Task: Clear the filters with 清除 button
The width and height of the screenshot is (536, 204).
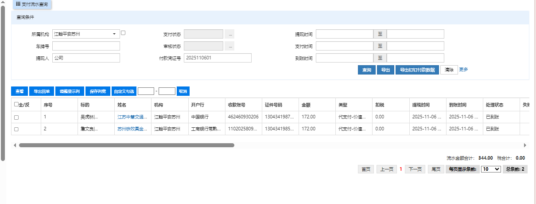Action: pos(449,70)
